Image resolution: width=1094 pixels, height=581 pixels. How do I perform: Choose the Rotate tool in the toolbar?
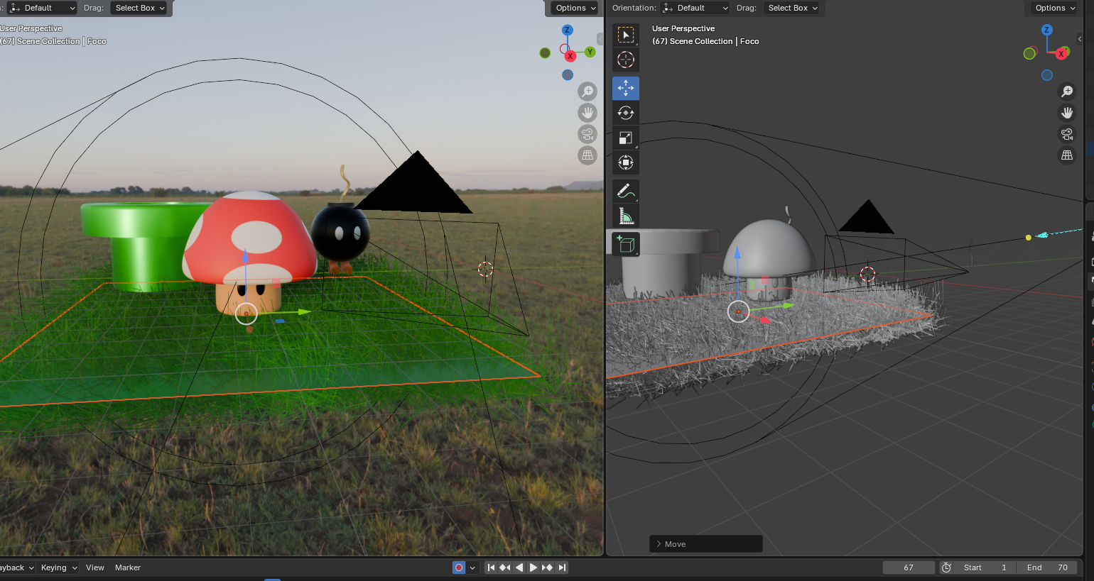click(626, 113)
